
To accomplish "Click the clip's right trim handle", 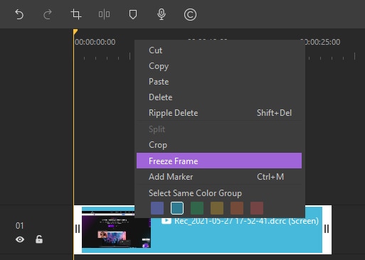I will click(327, 229).
